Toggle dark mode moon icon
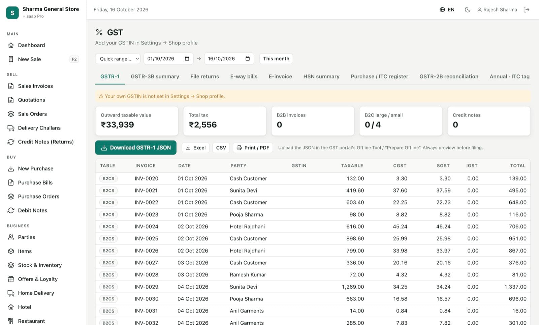The image size is (539, 325). [468, 9]
